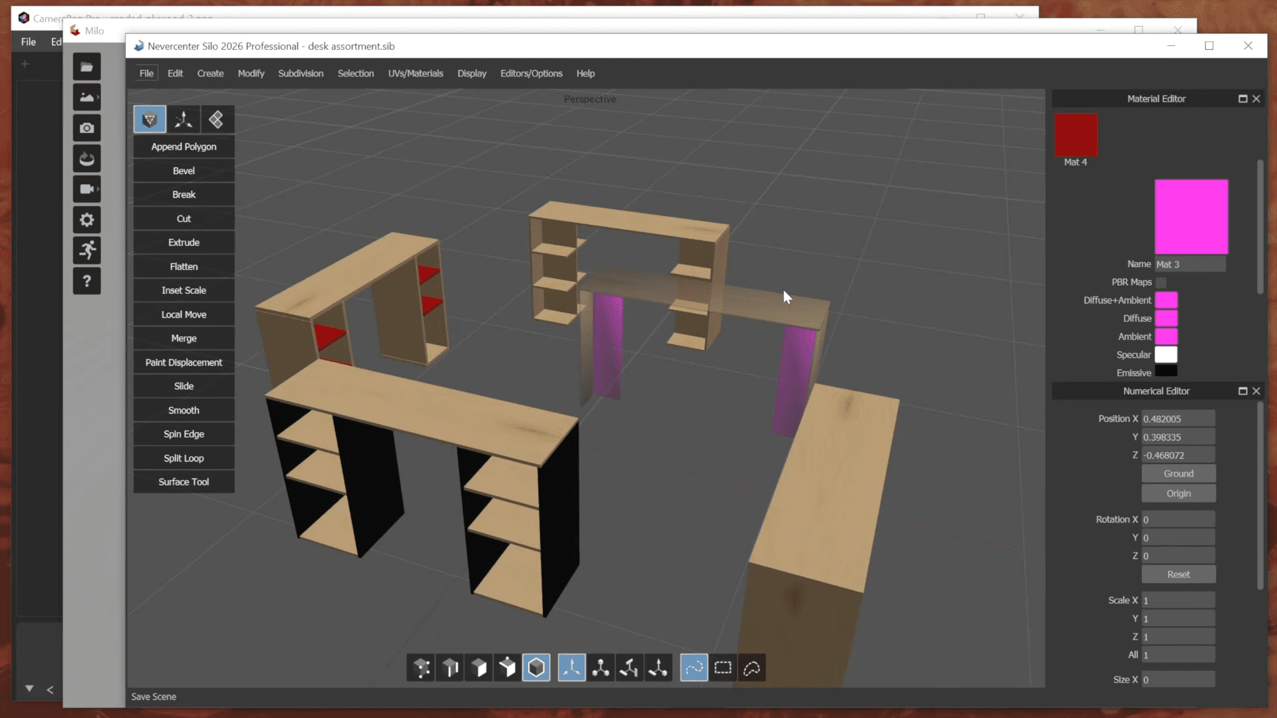Image resolution: width=1277 pixels, height=718 pixels.
Task: Activate face selection mode
Action: pyautogui.click(x=479, y=667)
